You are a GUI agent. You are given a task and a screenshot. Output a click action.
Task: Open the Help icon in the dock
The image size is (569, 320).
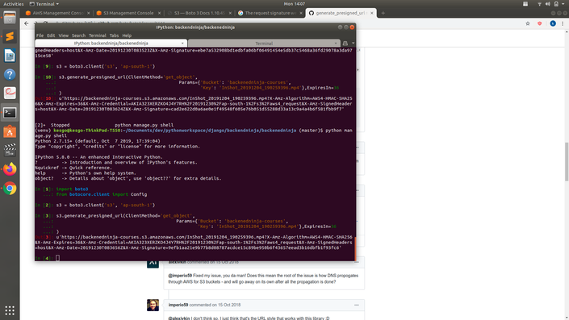[x=10, y=74]
